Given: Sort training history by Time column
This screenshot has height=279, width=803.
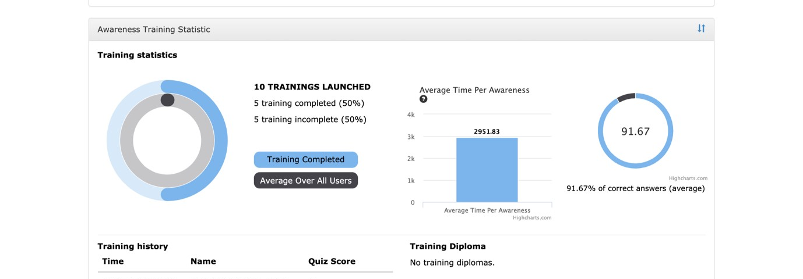Looking at the screenshot, I should tap(113, 262).
